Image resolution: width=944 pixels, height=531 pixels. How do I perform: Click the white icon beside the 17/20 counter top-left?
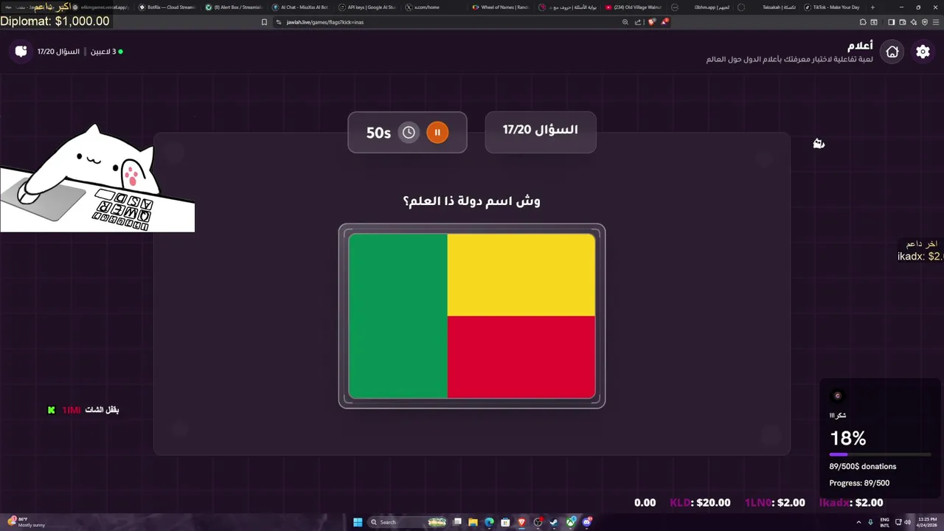[21, 52]
